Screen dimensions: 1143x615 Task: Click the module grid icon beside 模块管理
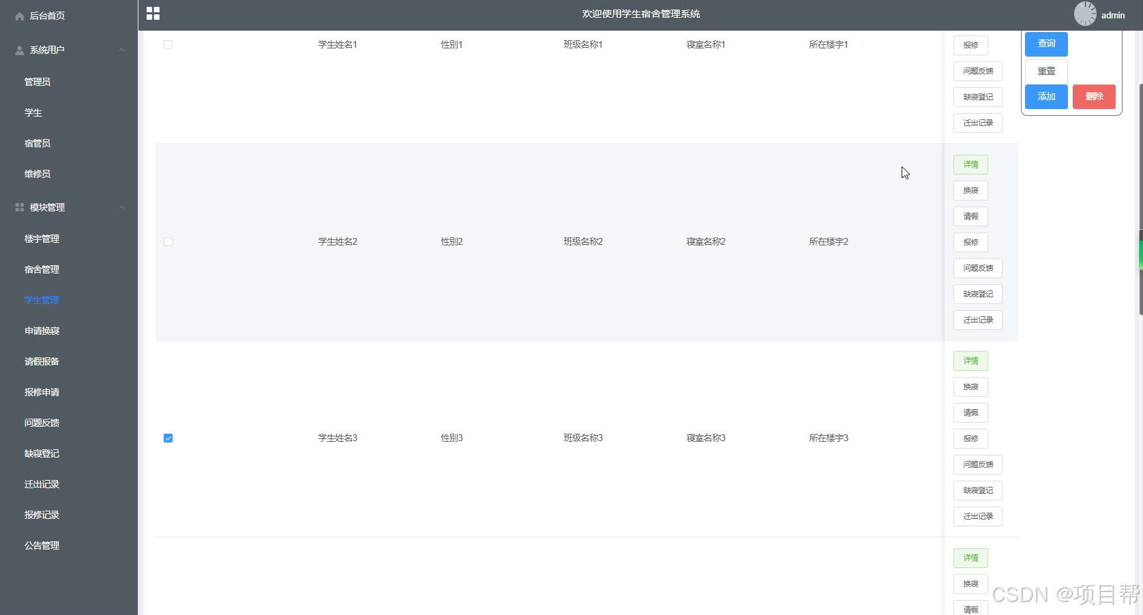(x=20, y=207)
